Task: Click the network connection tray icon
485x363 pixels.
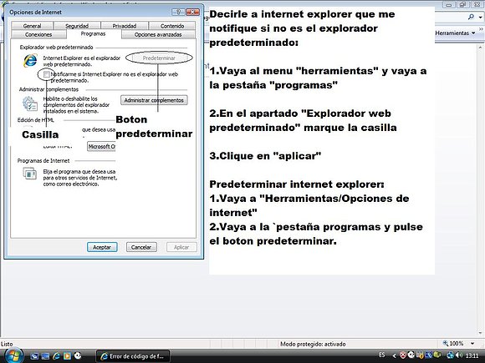Action: [x=451, y=355]
